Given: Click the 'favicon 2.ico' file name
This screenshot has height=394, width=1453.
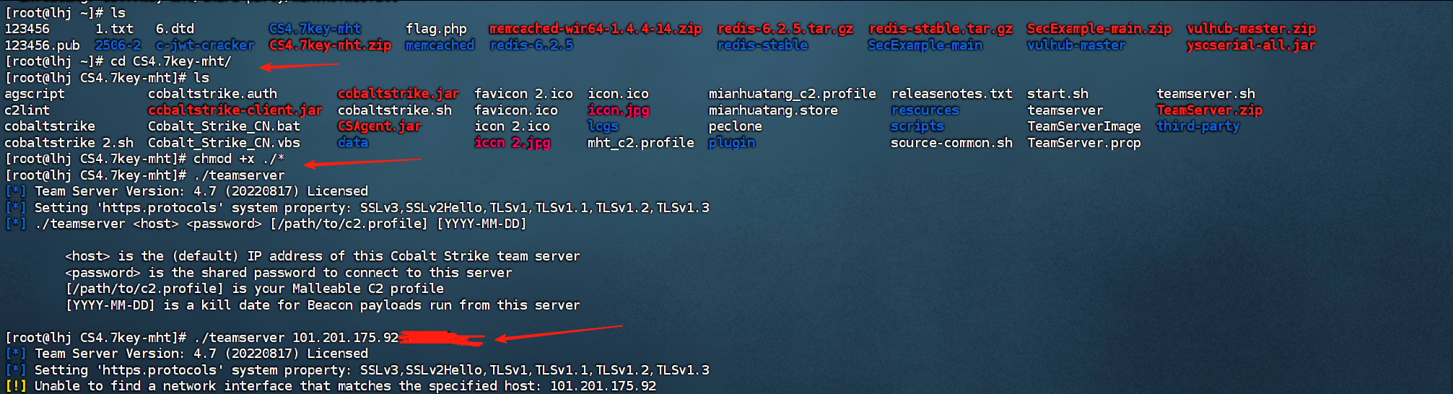Looking at the screenshot, I should pos(523,94).
